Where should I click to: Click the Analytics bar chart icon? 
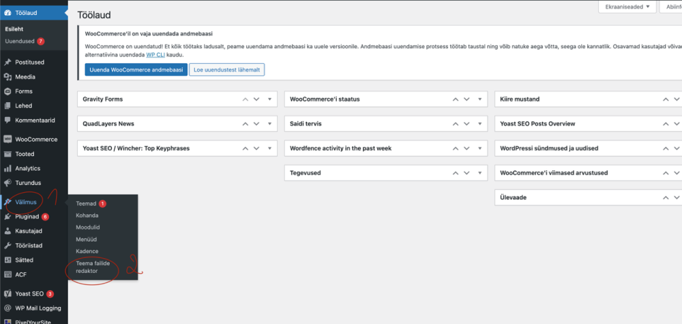pyautogui.click(x=8, y=168)
